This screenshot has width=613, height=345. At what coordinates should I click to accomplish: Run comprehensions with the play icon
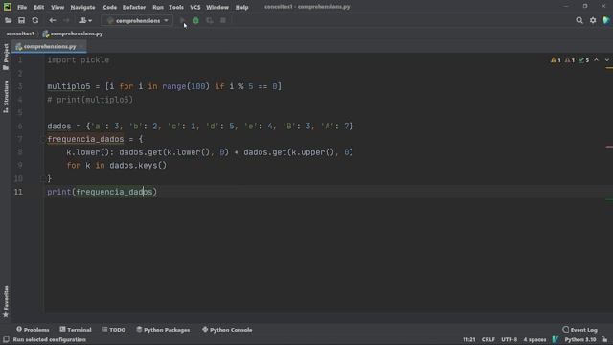(x=183, y=20)
